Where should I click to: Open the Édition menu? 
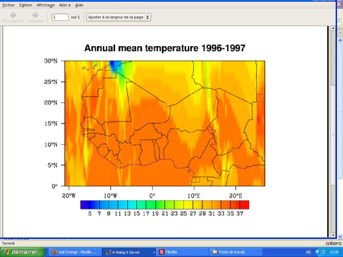point(26,5)
